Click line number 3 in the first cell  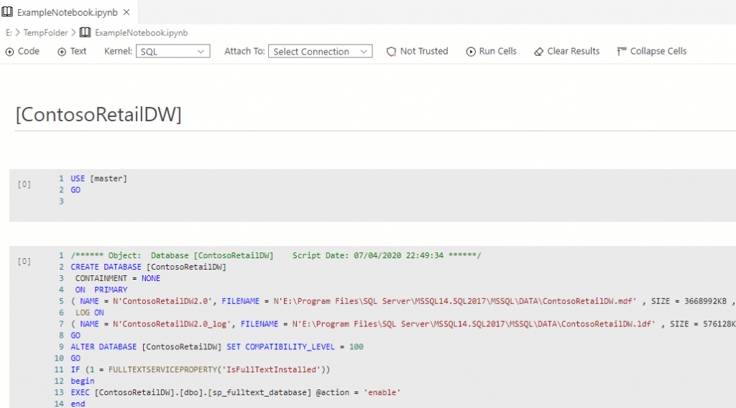(x=61, y=201)
